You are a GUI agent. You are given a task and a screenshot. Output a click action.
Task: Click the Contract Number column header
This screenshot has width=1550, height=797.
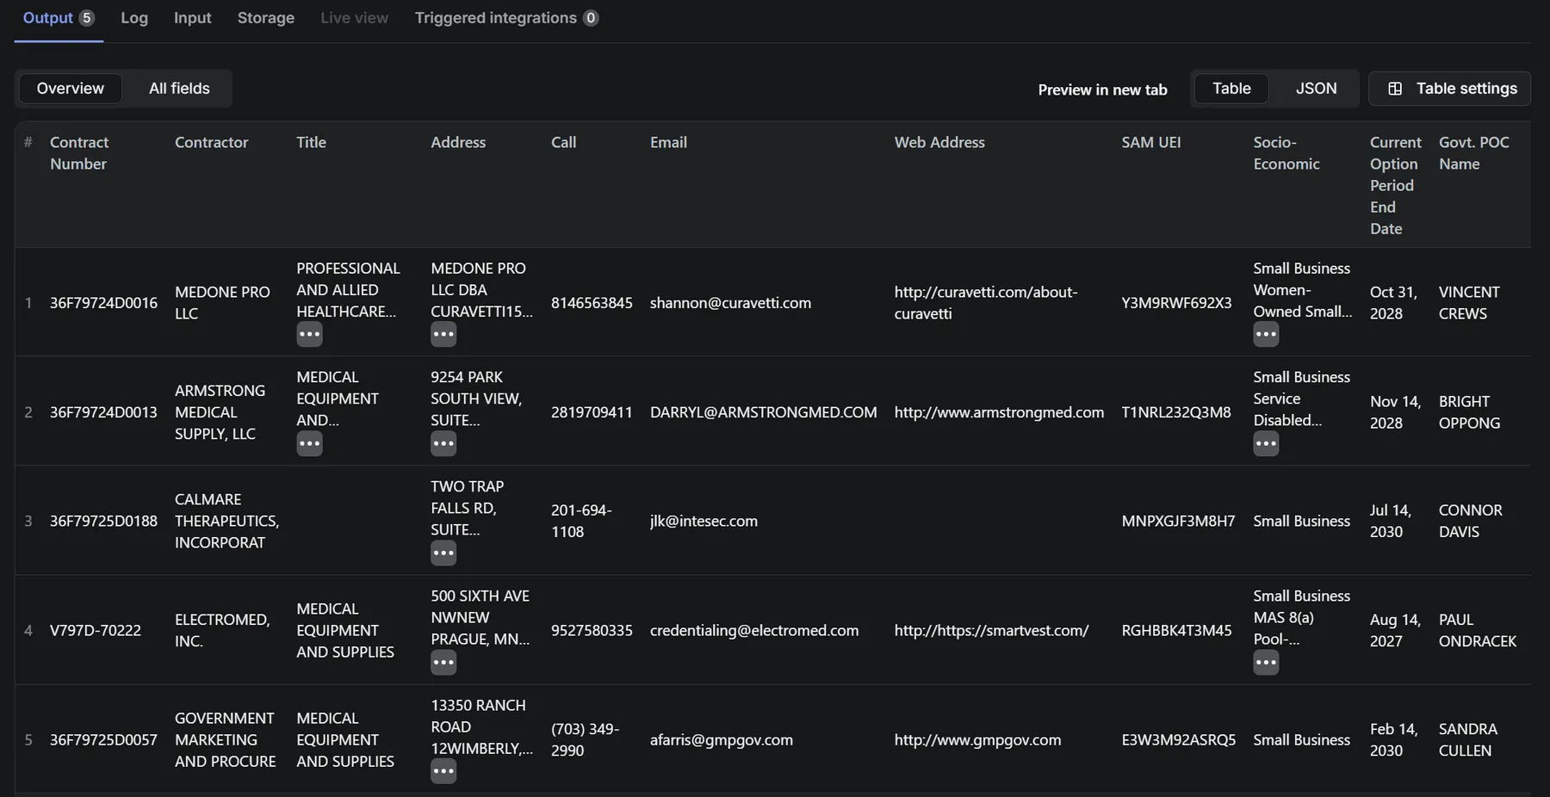(79, 153)
